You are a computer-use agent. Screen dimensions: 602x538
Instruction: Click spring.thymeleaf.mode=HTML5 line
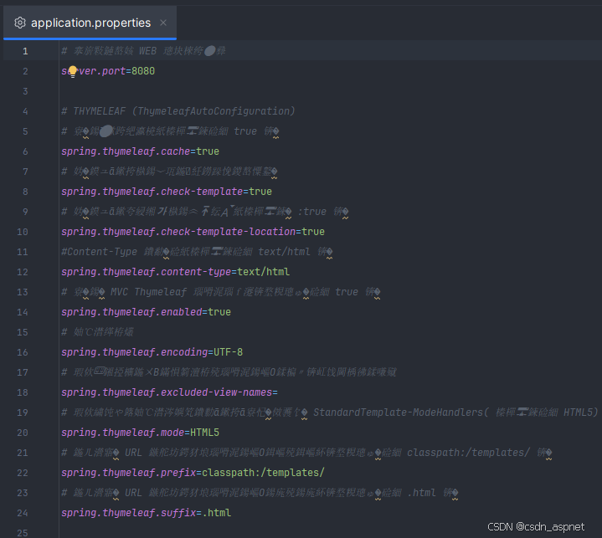[x=140, y=433]
